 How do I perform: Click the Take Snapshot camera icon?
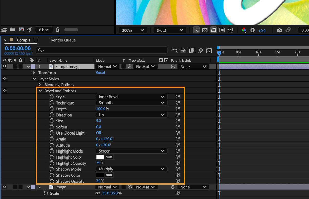[x=279, y=30]
